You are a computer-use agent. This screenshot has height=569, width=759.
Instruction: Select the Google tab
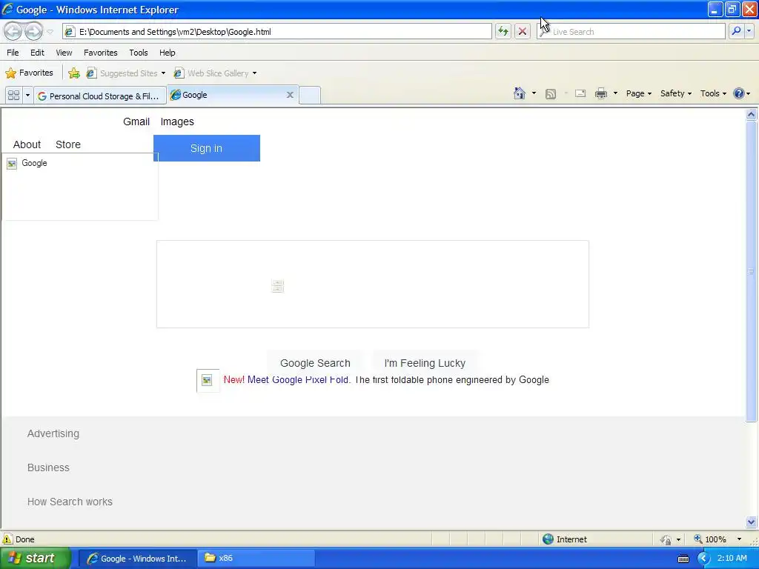click(x=228, y=95)
